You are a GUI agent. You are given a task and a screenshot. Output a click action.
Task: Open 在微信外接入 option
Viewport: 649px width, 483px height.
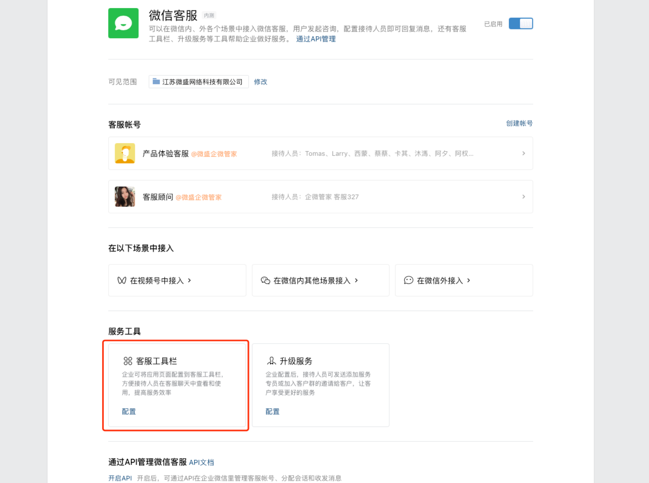464,280
